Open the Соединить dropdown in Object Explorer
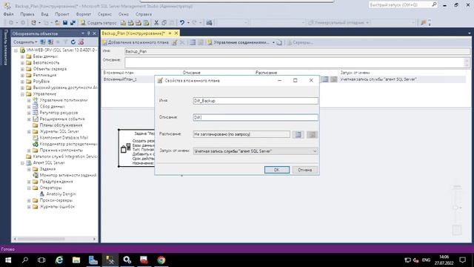This screenshot has width=474, height=267. (x=25, y=42)
